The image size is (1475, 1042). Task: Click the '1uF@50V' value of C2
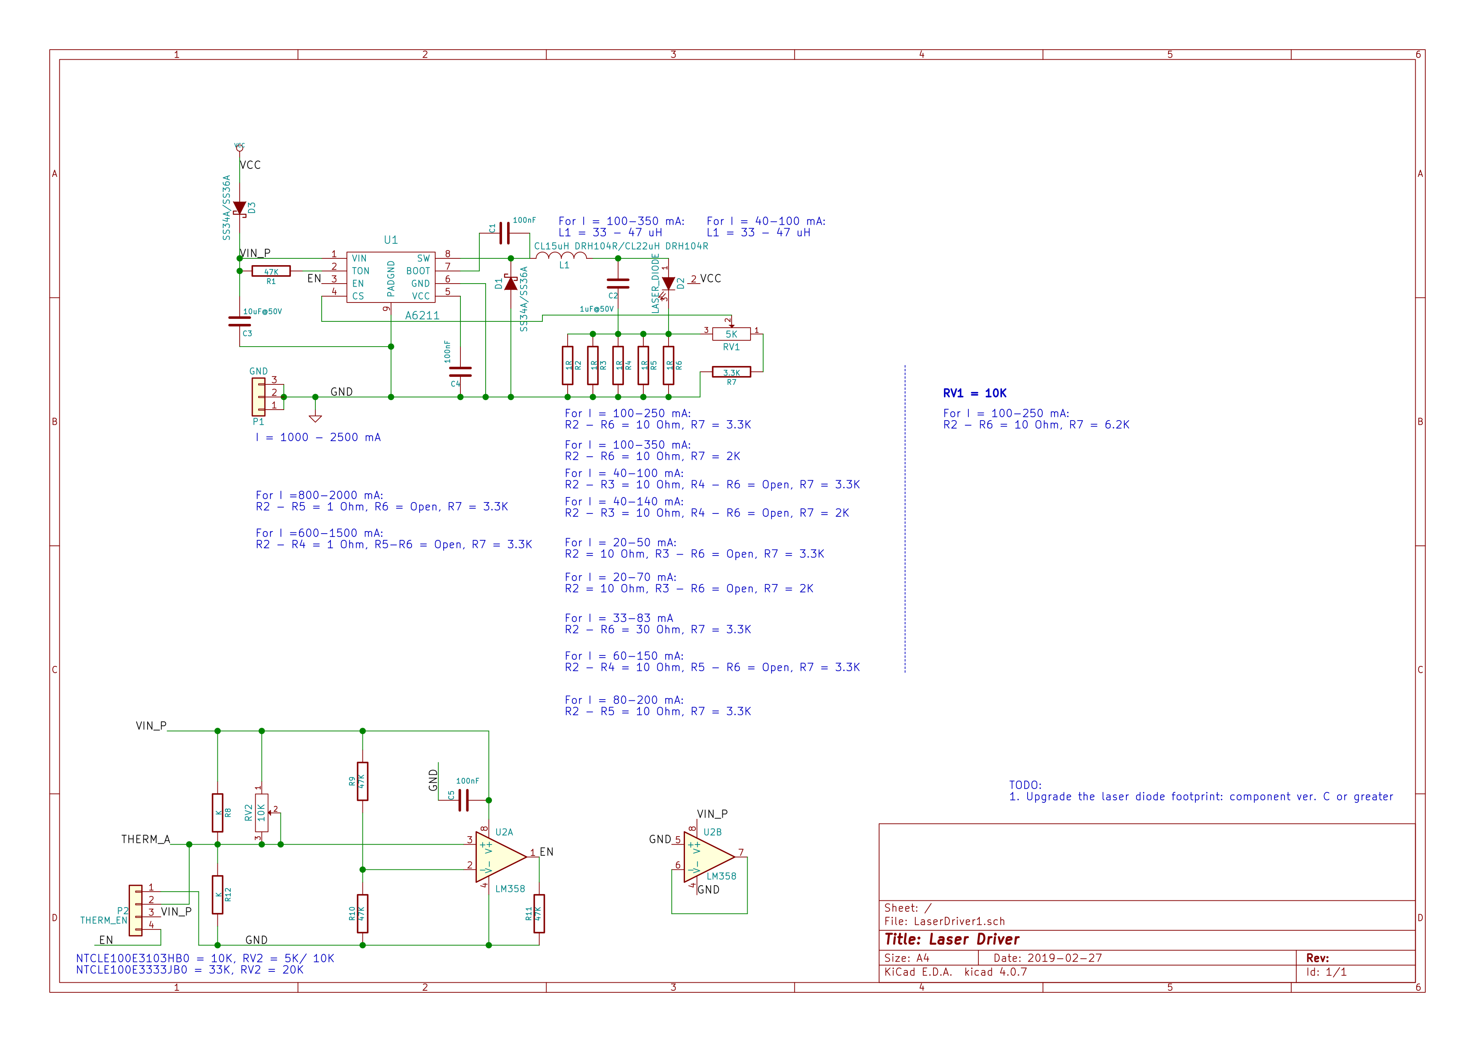click(597, 309)
